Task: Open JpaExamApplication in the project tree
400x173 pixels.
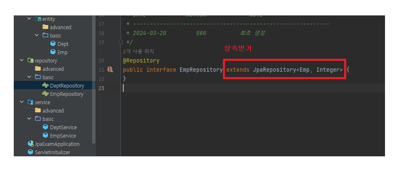Action: [57, 144]
